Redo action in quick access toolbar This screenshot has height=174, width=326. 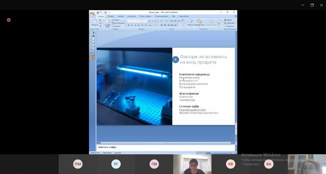pyautogui.click(x=106, y=13)
